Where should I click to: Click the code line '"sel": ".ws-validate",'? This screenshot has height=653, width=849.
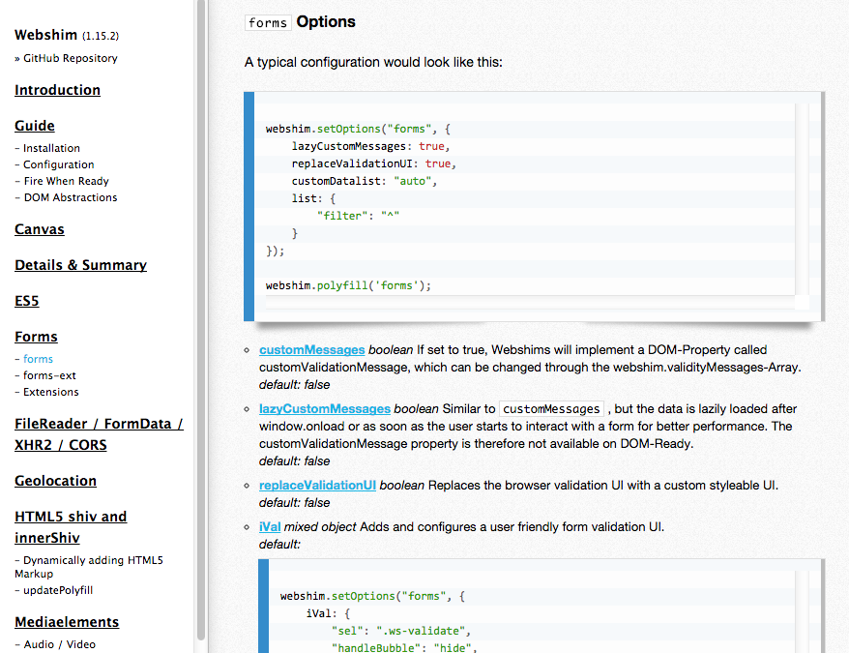point(401,631)
